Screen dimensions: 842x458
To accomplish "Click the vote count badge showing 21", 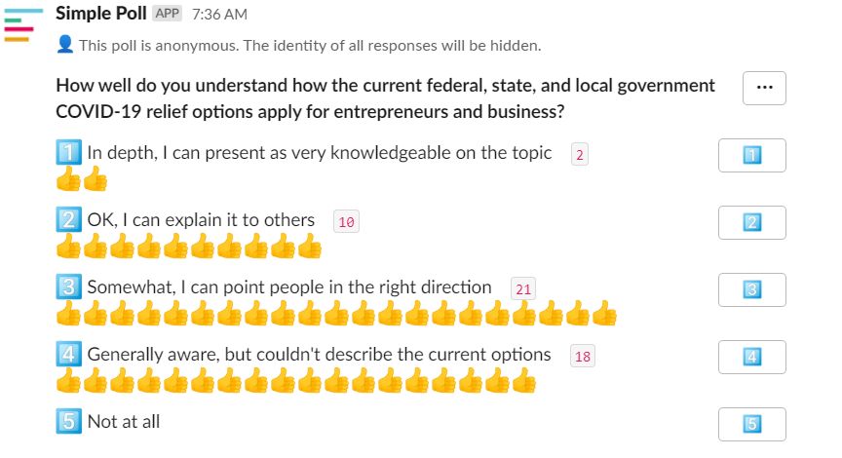I will pos(523,288).
